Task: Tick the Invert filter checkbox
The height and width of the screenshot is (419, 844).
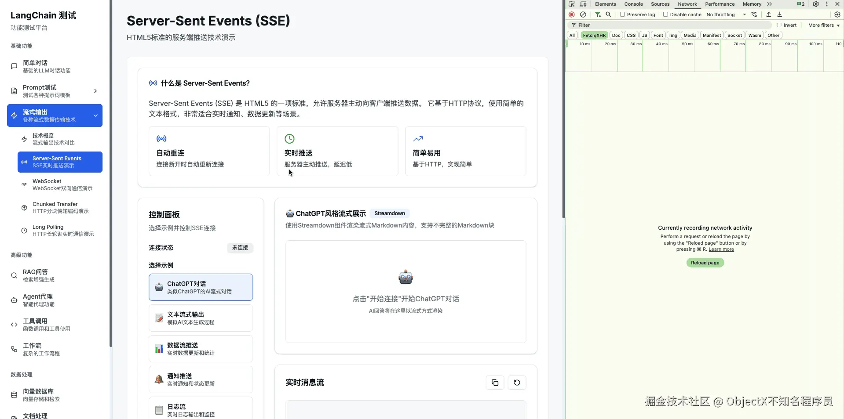Action: coord(779,25)
